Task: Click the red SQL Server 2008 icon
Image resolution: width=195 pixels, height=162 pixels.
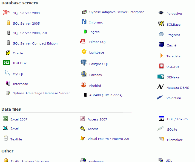Action: 6,12
